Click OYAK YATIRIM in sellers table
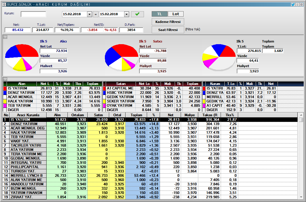Viewport: 306px width, 202px height. (119, 106)
